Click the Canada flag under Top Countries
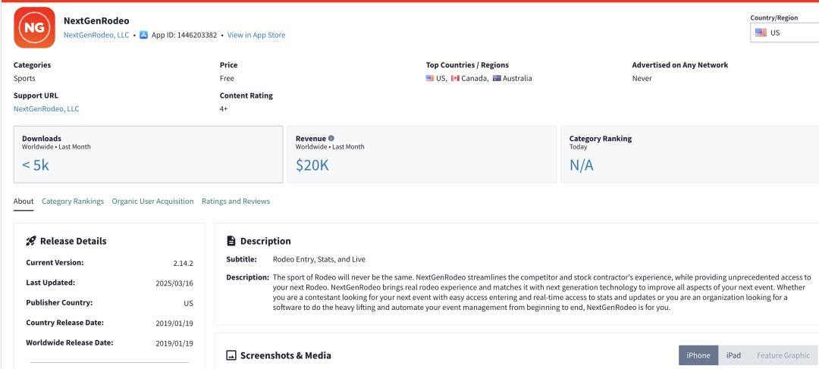819x369 pixels. (455, 78)
